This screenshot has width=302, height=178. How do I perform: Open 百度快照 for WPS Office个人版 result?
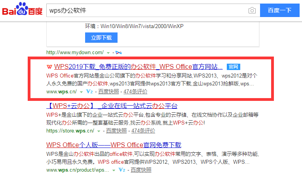click(141, 170)
